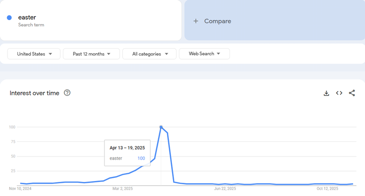Screen dimensions: 365x196
Task: Click the 25 y-axis label
Action: 13,171
